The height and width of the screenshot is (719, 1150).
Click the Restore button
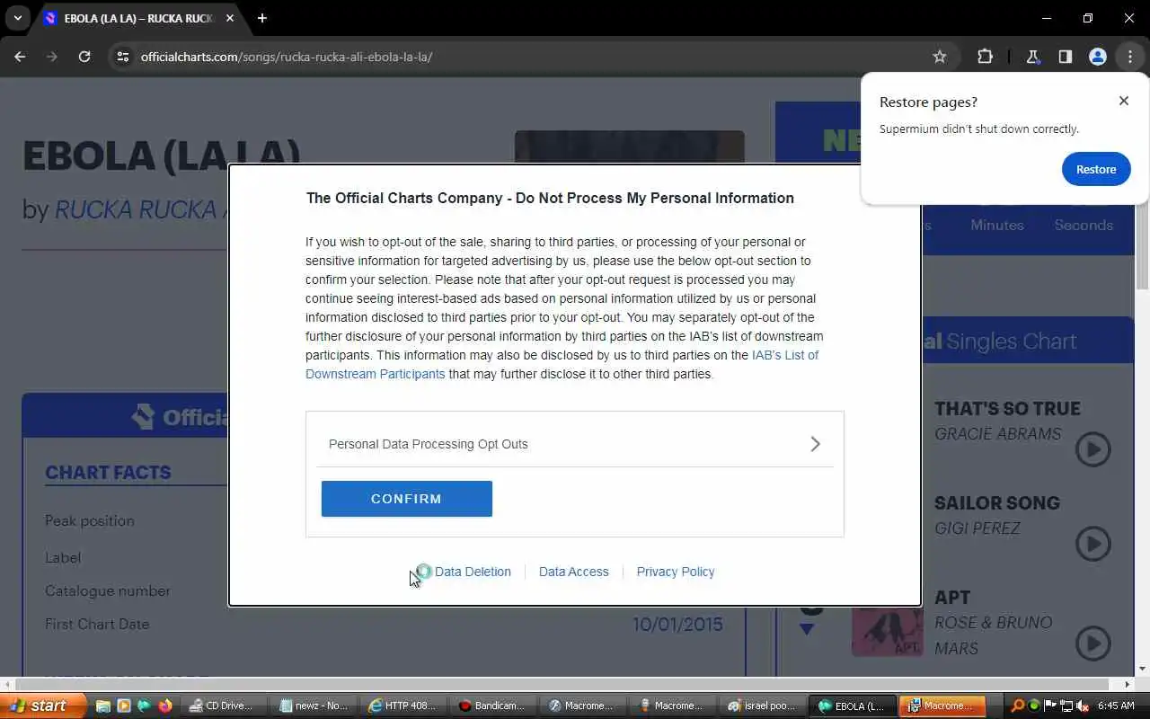coord(1096,169)
